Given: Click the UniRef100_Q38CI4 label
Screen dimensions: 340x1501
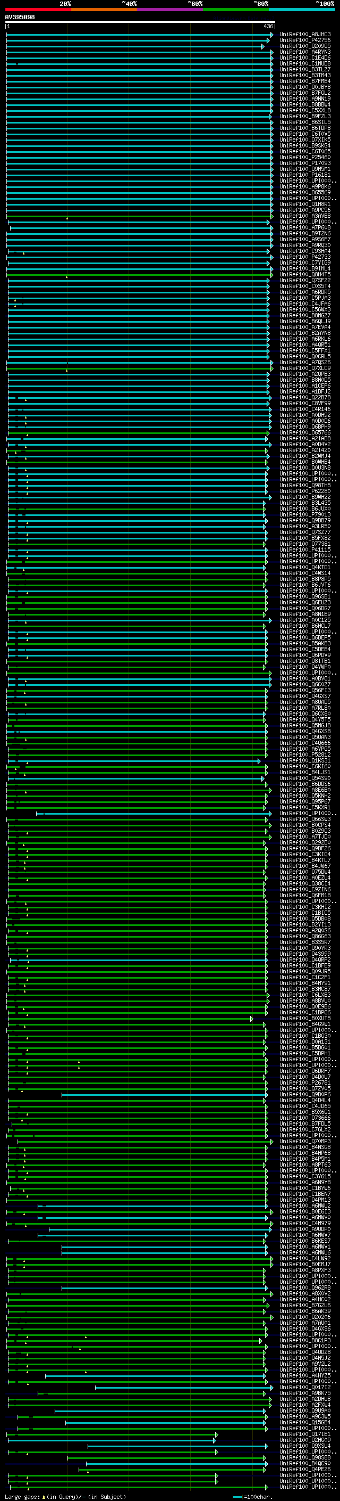Looking at the screenshot, I should (x=305, y=883).
